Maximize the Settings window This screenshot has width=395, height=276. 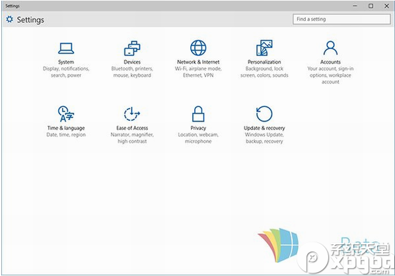coord(371,6)
